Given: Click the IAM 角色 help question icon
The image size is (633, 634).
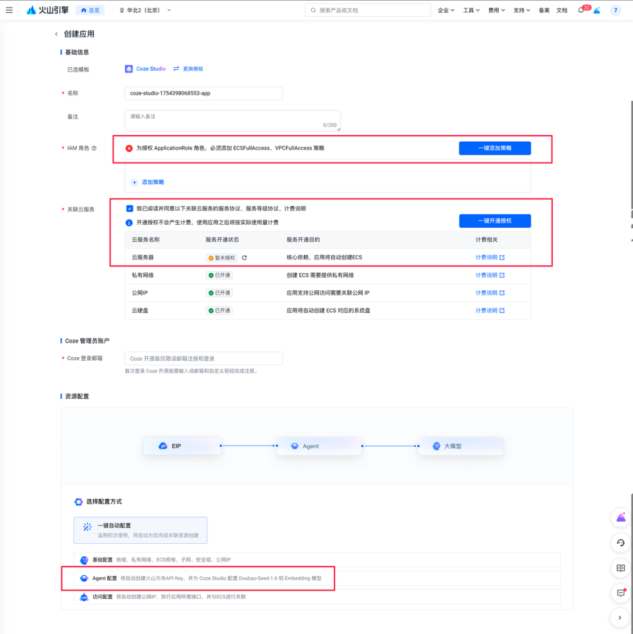Looking at the screenshot, I should tap(94, 148).
